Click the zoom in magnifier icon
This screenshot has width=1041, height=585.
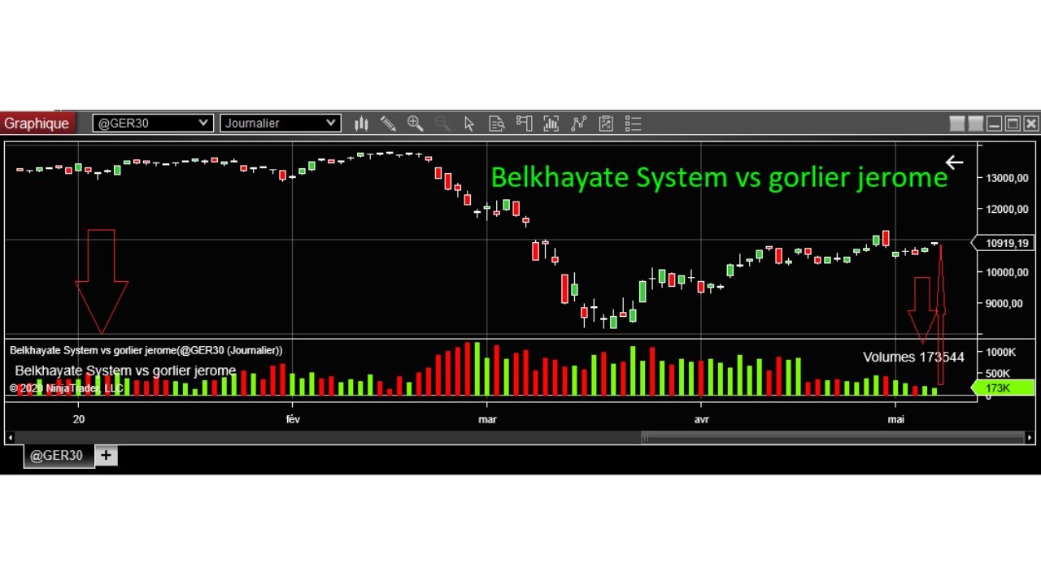click(x=416, y=123)
